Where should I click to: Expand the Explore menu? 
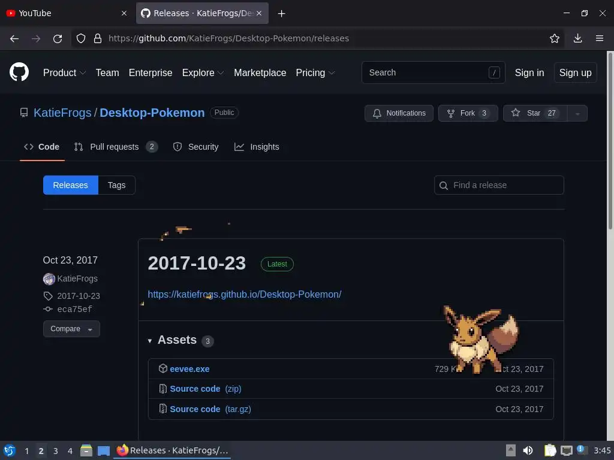click(x=203, y=72)
